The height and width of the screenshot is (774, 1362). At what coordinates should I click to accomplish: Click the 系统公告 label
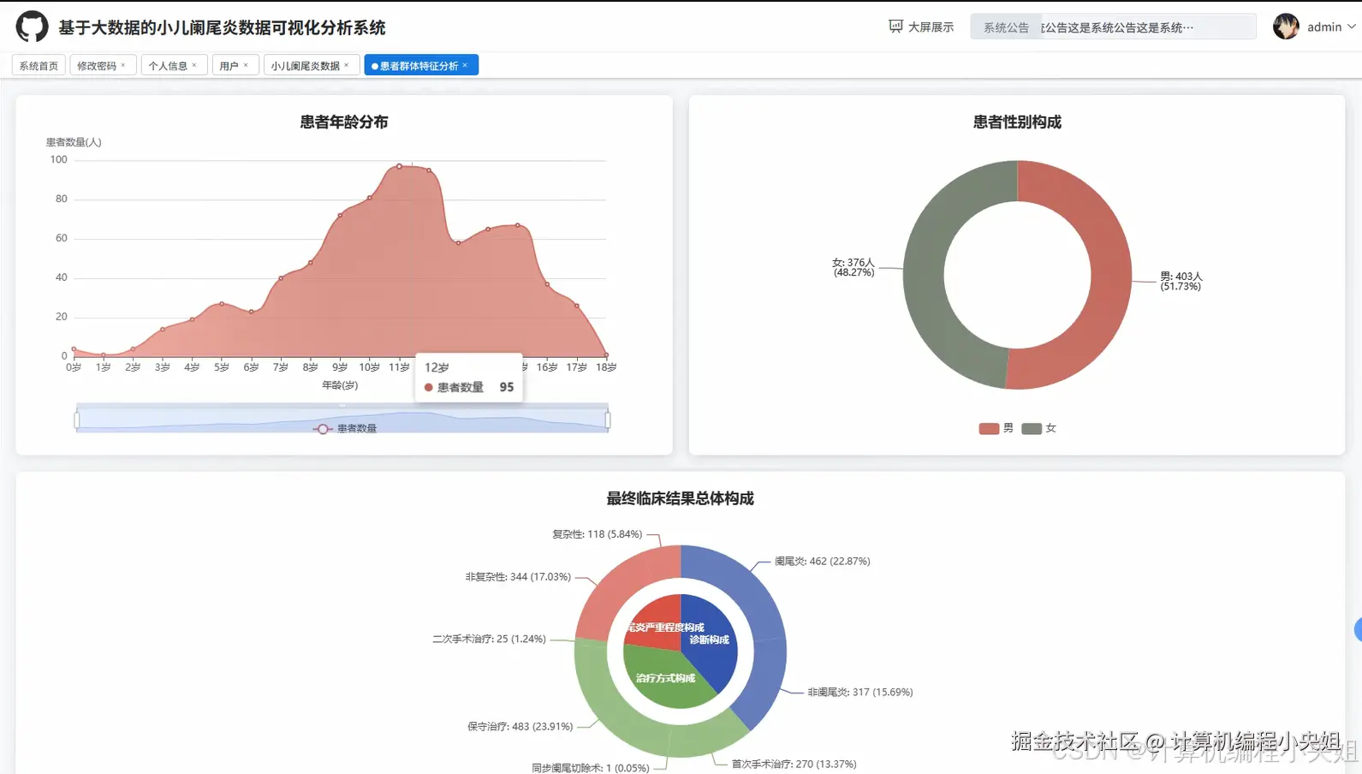point(1006,27)
